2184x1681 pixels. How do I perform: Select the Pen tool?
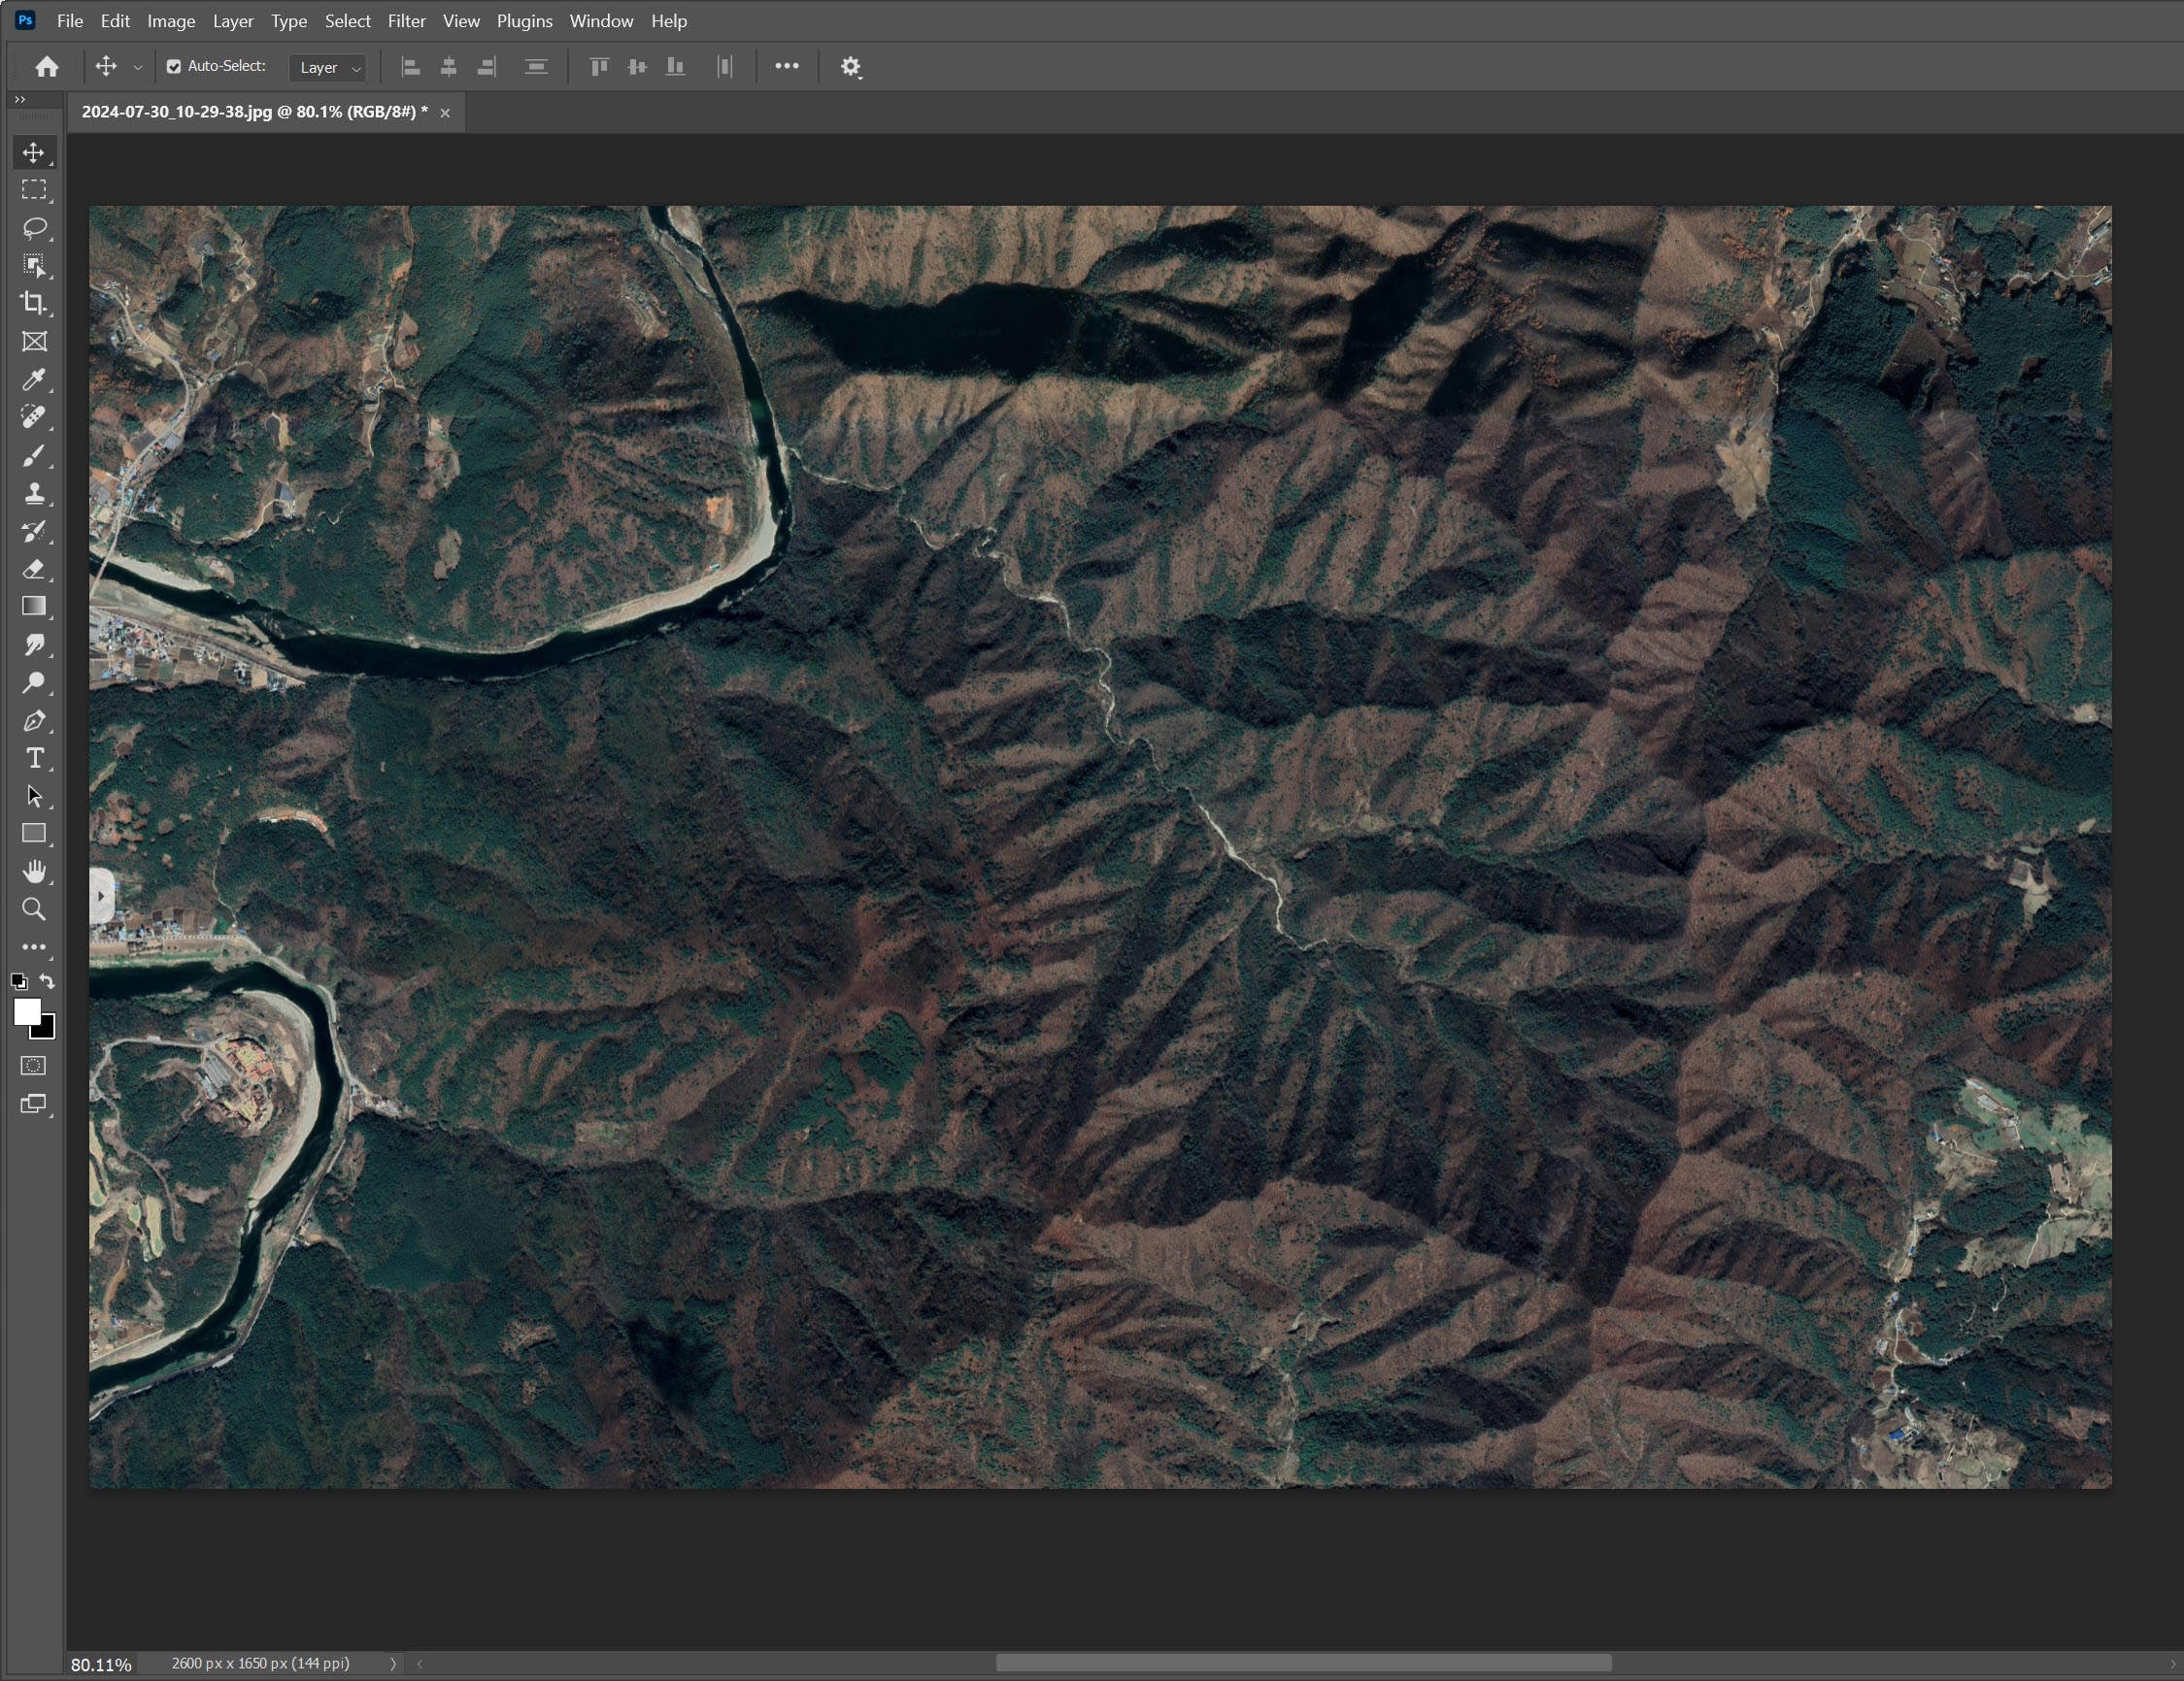point(34,720)
